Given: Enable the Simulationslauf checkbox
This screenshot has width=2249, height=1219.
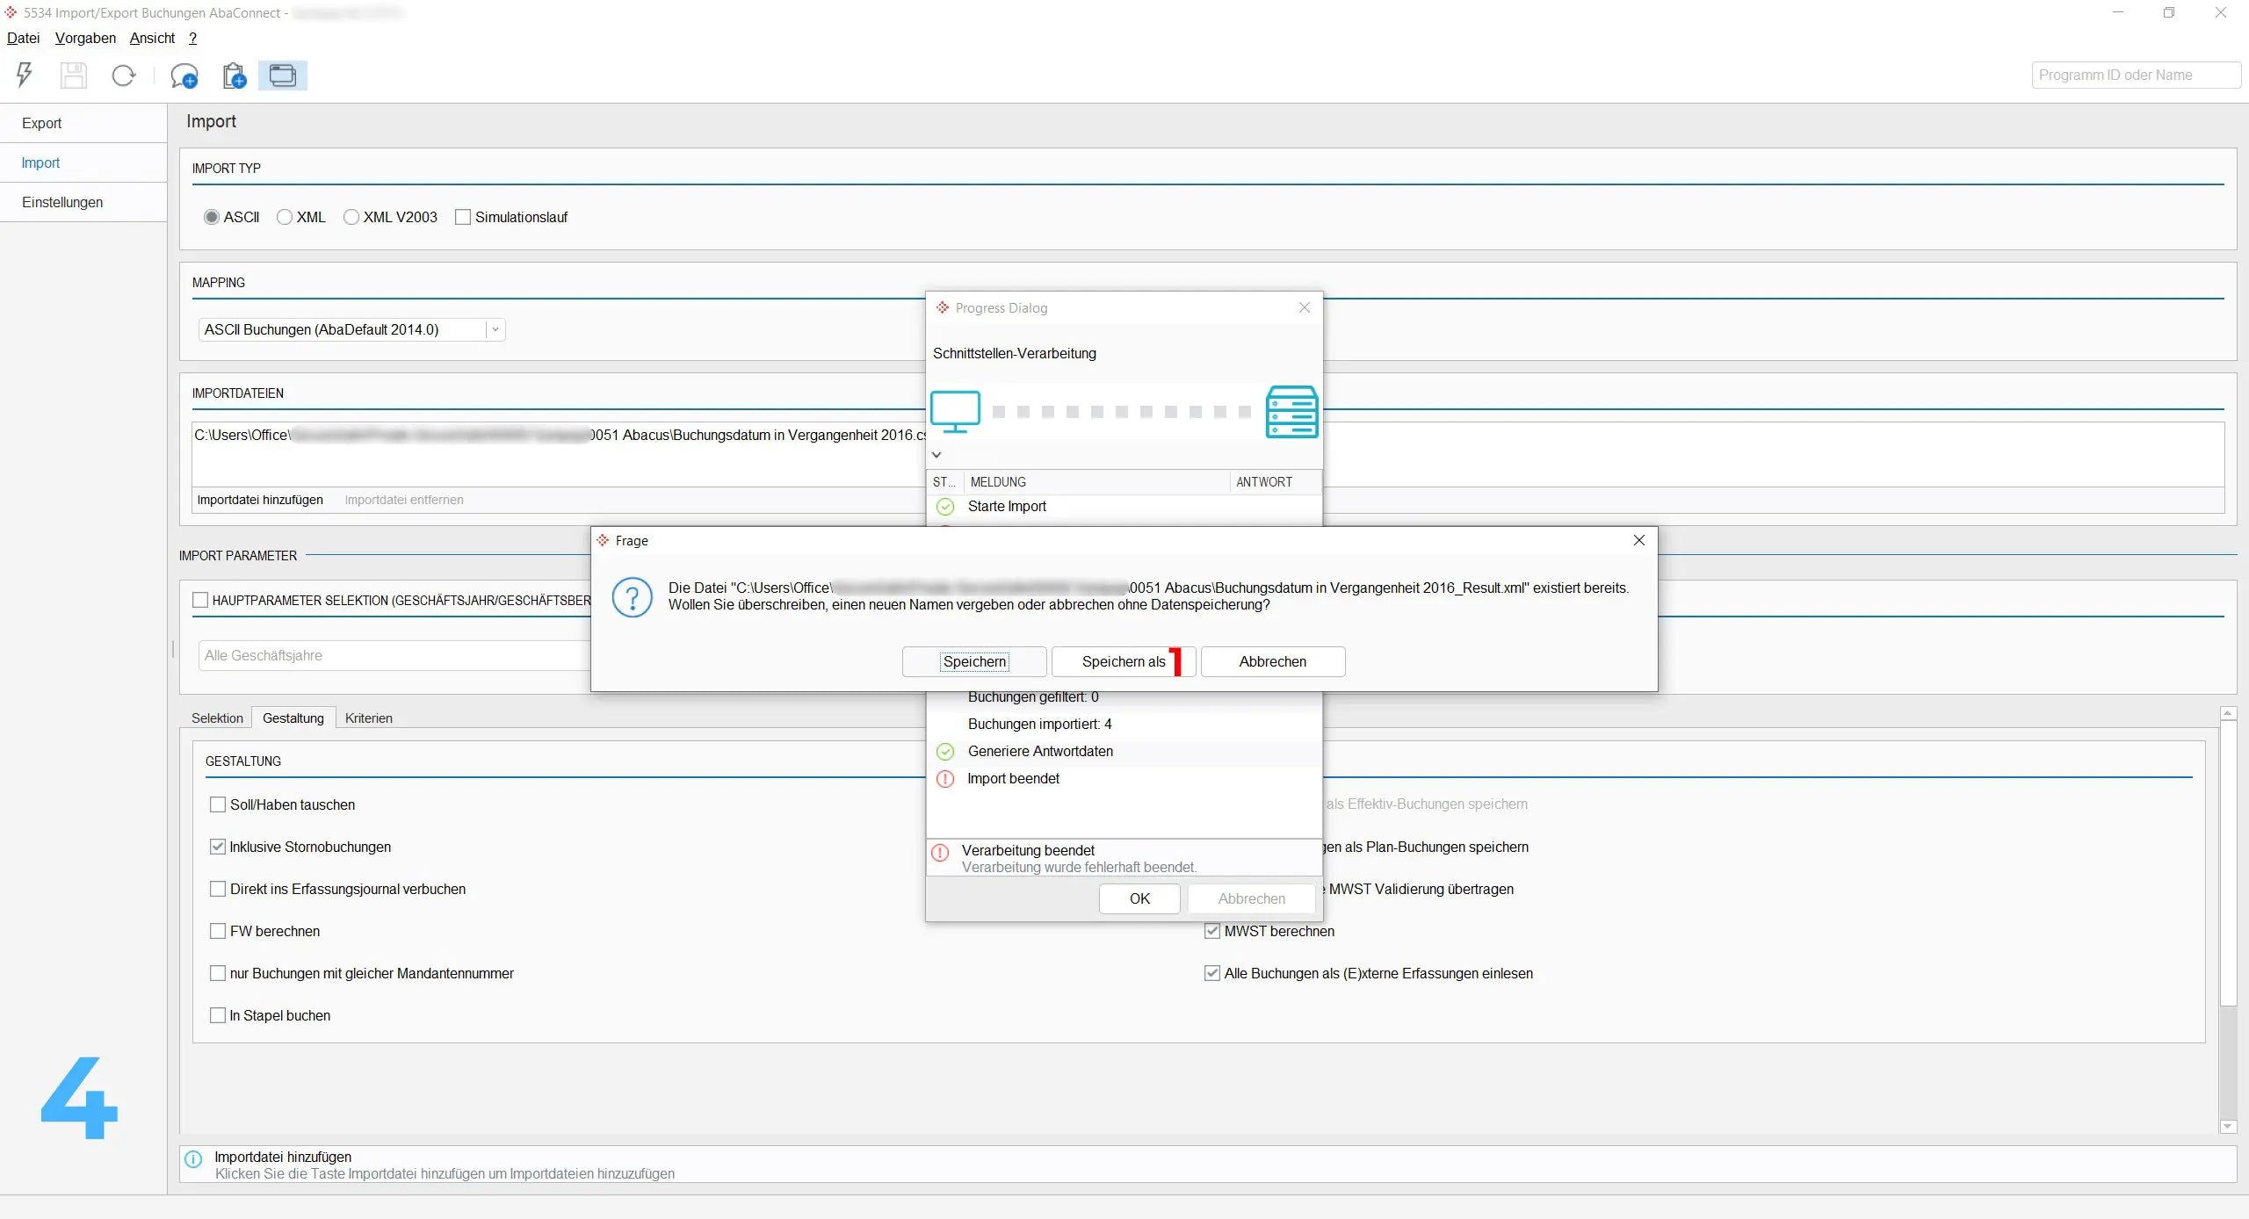Looking at the screenshot, I should (463, 217).
